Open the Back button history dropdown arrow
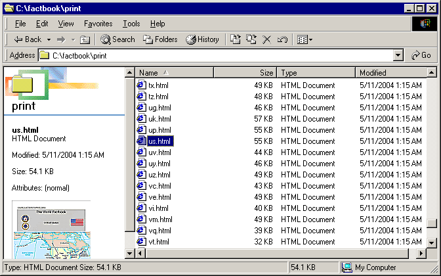The height and width of the screenshot is (276, 441). click(x=48, y=39)
